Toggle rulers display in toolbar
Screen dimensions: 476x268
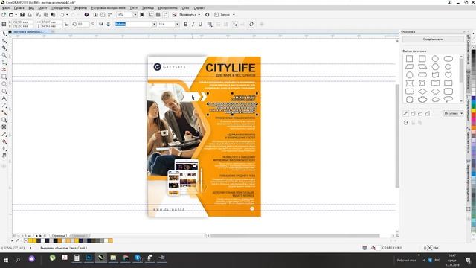point(151,15)
